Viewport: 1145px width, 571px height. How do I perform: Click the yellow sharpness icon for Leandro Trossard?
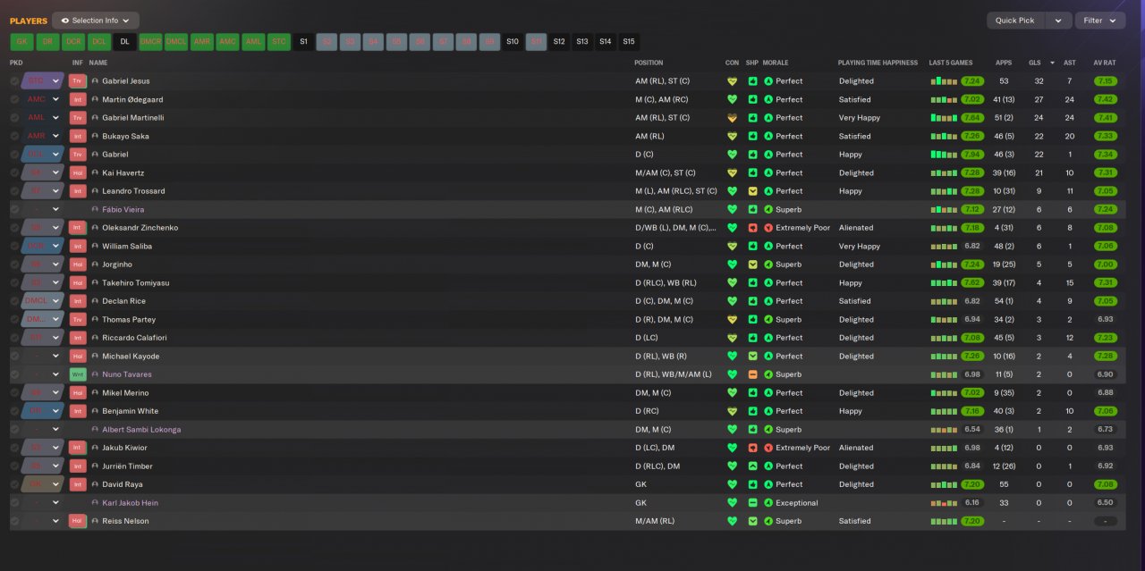tap(752, 191)
